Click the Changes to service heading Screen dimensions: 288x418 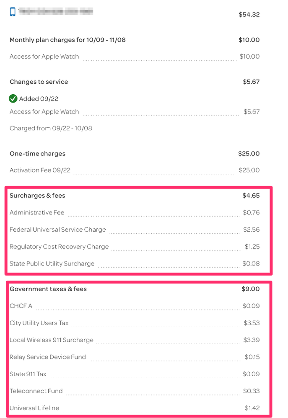tap(39, 82)
